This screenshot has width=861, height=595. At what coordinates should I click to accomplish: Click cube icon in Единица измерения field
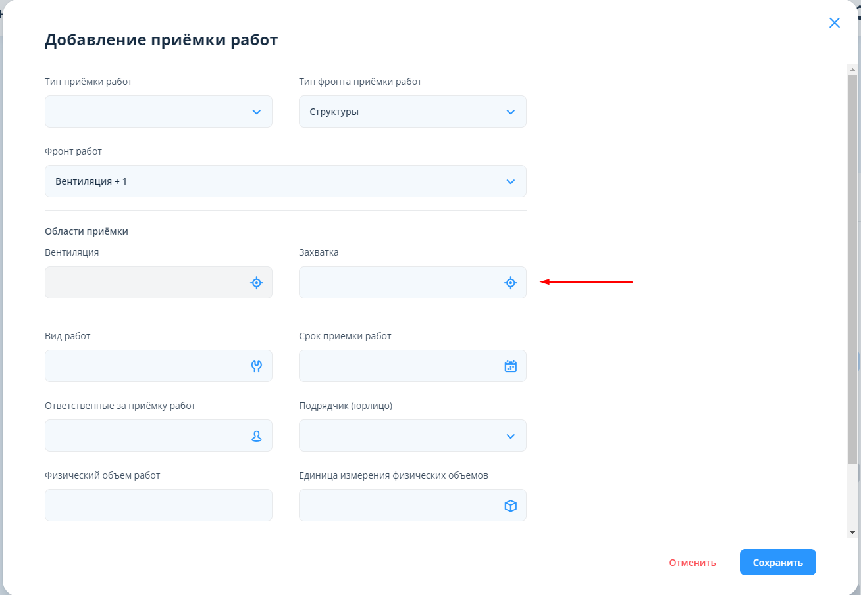coord(510,506)
